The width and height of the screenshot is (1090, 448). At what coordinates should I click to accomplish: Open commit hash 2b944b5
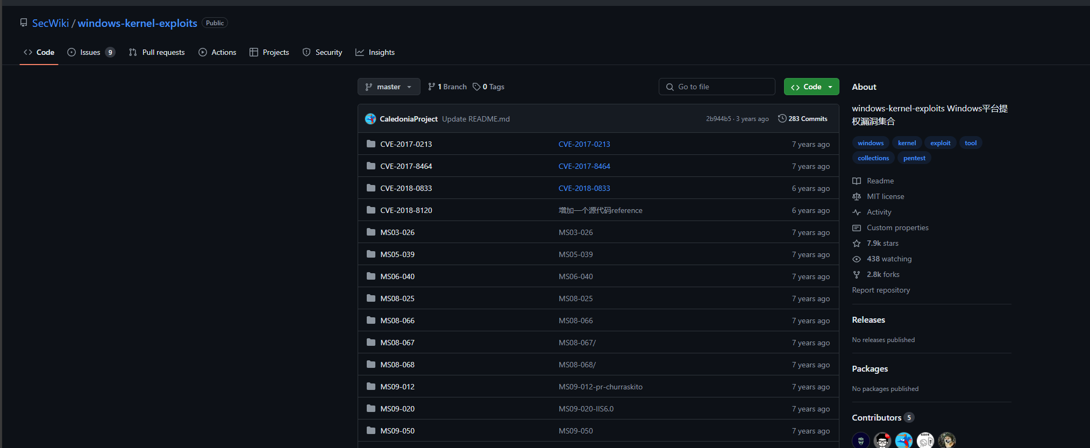718,119
